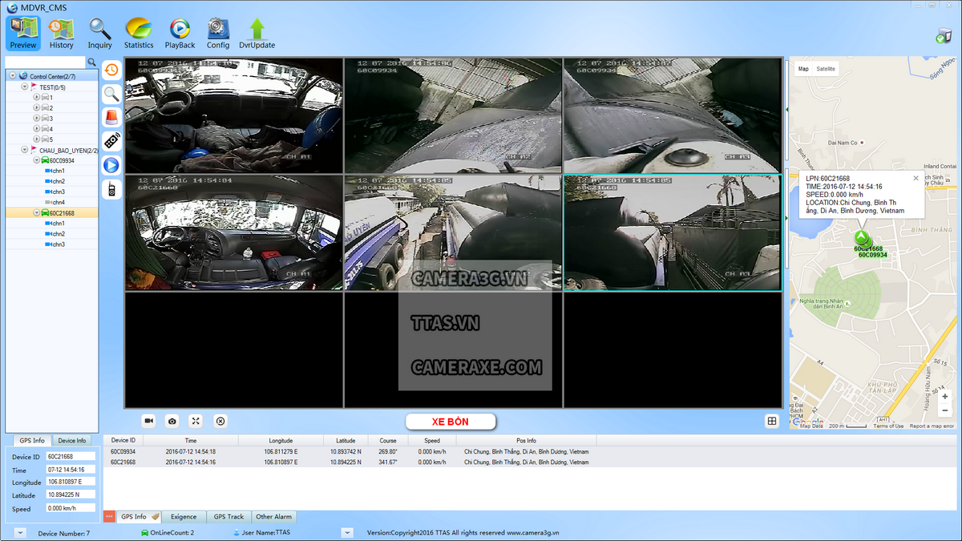Click the top-right computer status icon
This screenshot has height=541, width=962.
click(x=944, y=36)
